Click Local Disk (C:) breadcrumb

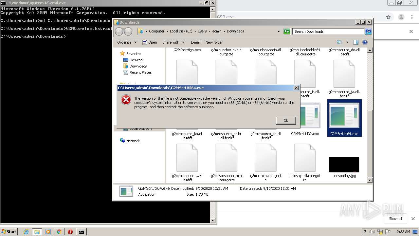click(x=181, y=31)
